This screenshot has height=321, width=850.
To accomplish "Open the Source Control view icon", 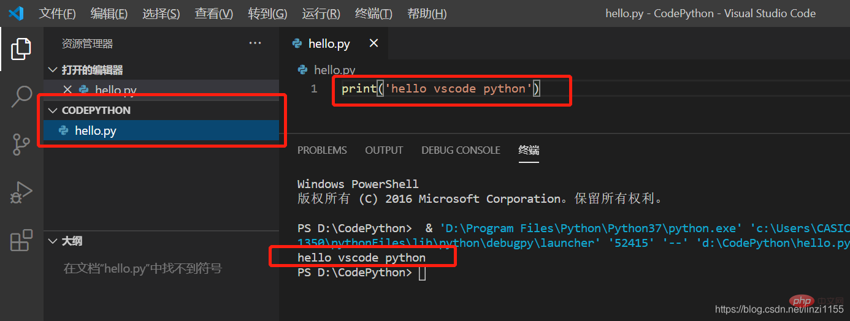I will pos(21,145).
